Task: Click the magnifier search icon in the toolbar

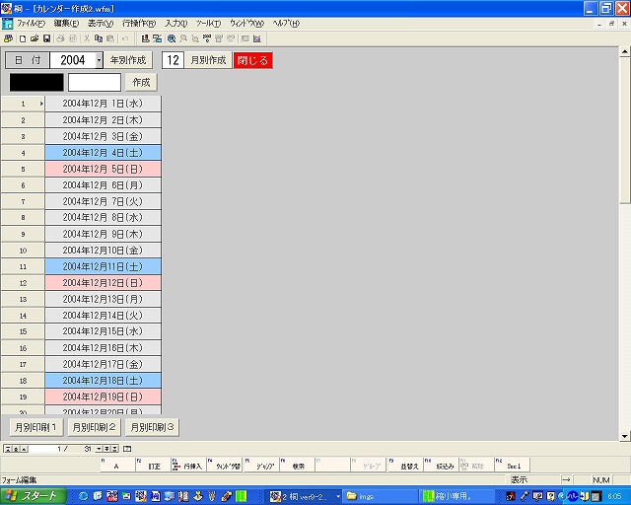Action: click(x=172, y=38)
